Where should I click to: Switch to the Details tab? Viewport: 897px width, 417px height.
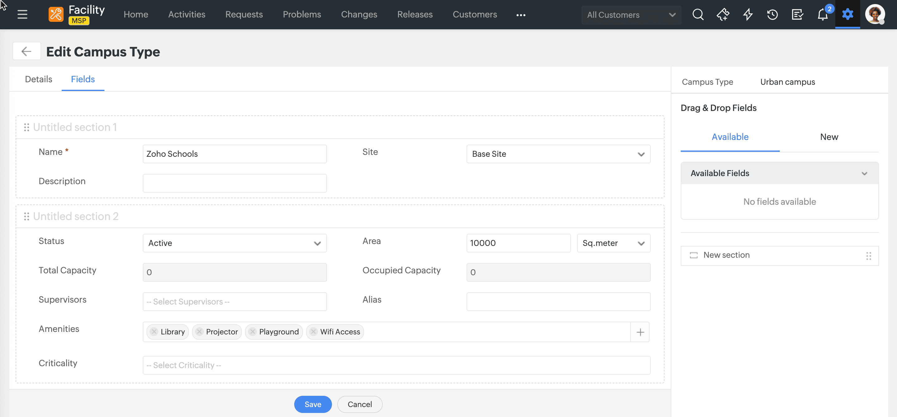click(x=38, y=79)
